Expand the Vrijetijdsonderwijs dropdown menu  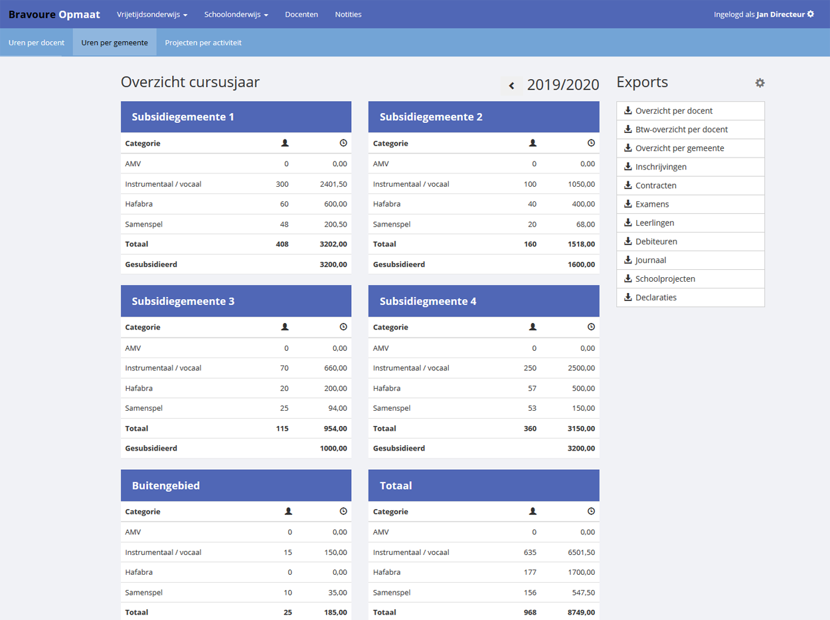point(152,15)
